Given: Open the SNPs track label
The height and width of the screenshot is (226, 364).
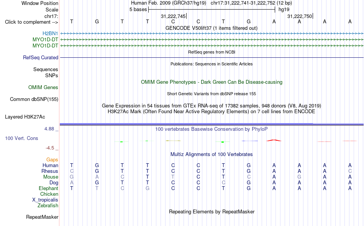Looking at the screenshot, I should coord(52,76).
